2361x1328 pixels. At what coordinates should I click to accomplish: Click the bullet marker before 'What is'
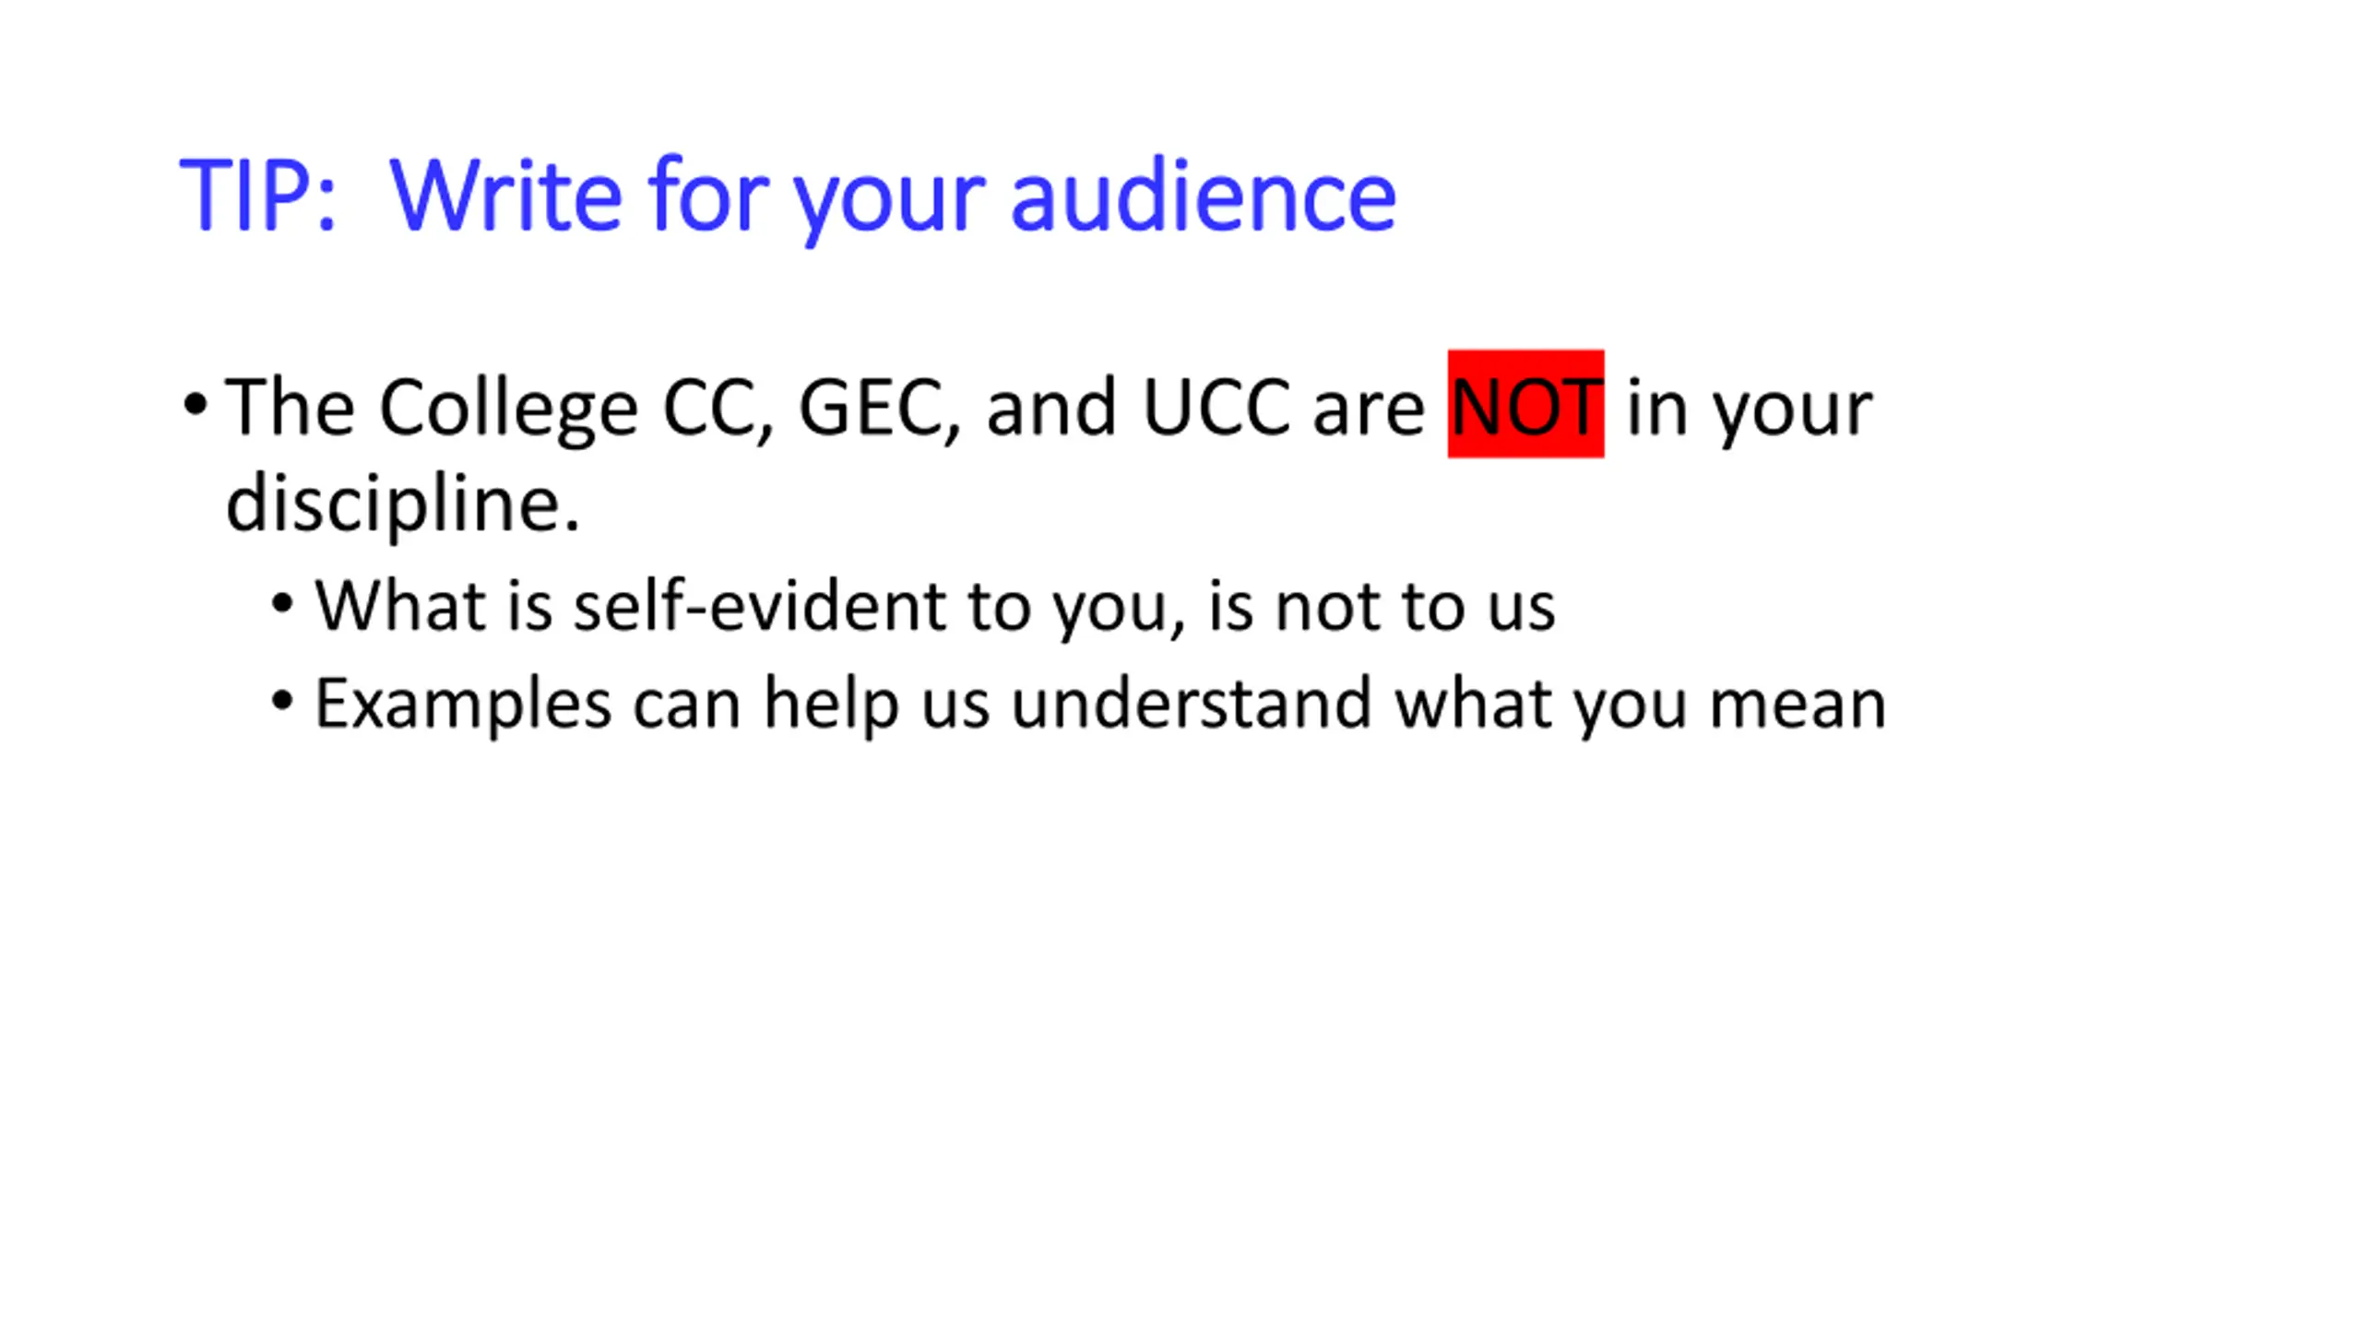pyautogui.click(x=282, y=604)
